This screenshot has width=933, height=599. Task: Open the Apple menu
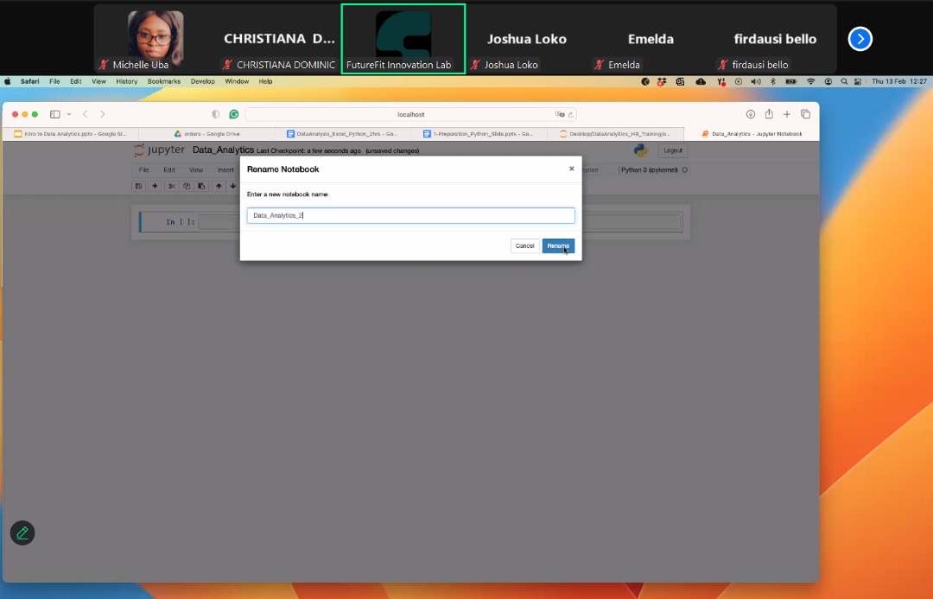coord(8,81)
